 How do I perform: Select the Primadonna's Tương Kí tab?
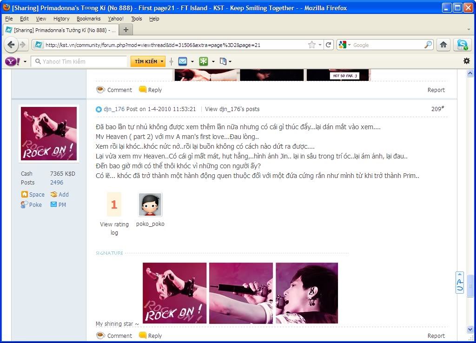click(60, 30)
